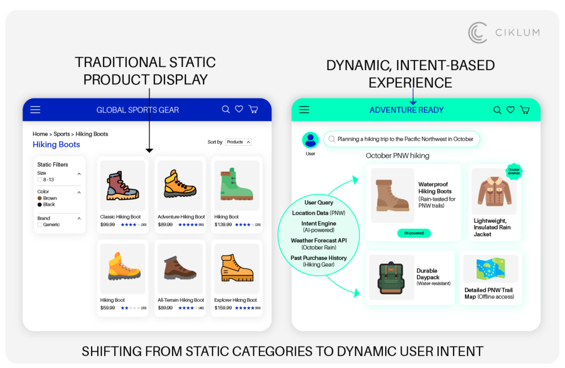The image size is (565, 368).
Task: Open the hamburger menu on Global Sports Gear
Action: [x=35, y=109]
